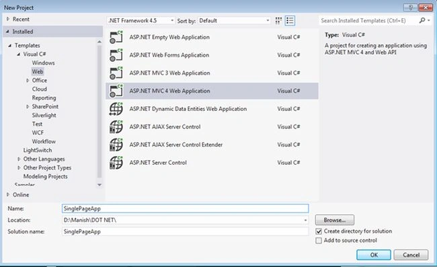437x267 pixels.
Task: Select ASP.NET Web Forms Application text
Action: [x=169, y=55]
